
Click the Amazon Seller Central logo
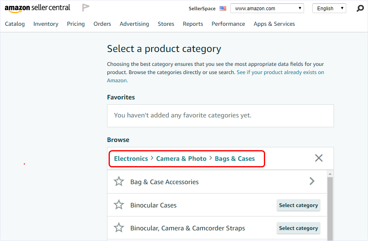[x=37, y=8]
